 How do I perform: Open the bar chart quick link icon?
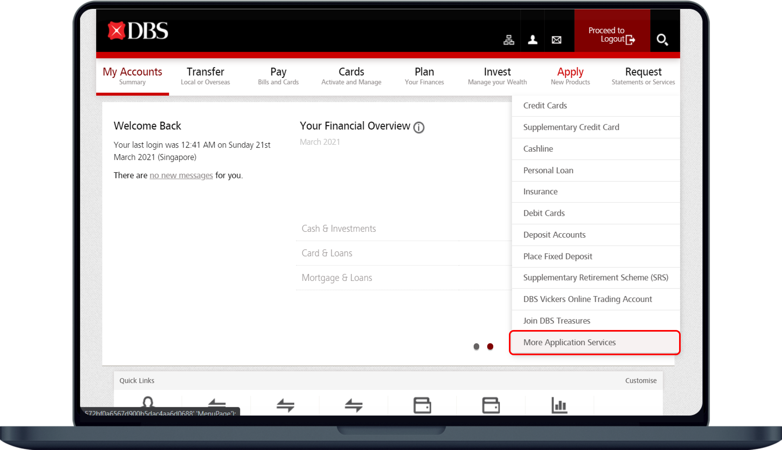pyautogui.click(x=559, y=405)
